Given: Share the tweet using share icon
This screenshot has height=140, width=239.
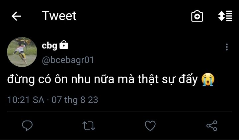Looking at the screenshot, I should (x=212, y=125).
